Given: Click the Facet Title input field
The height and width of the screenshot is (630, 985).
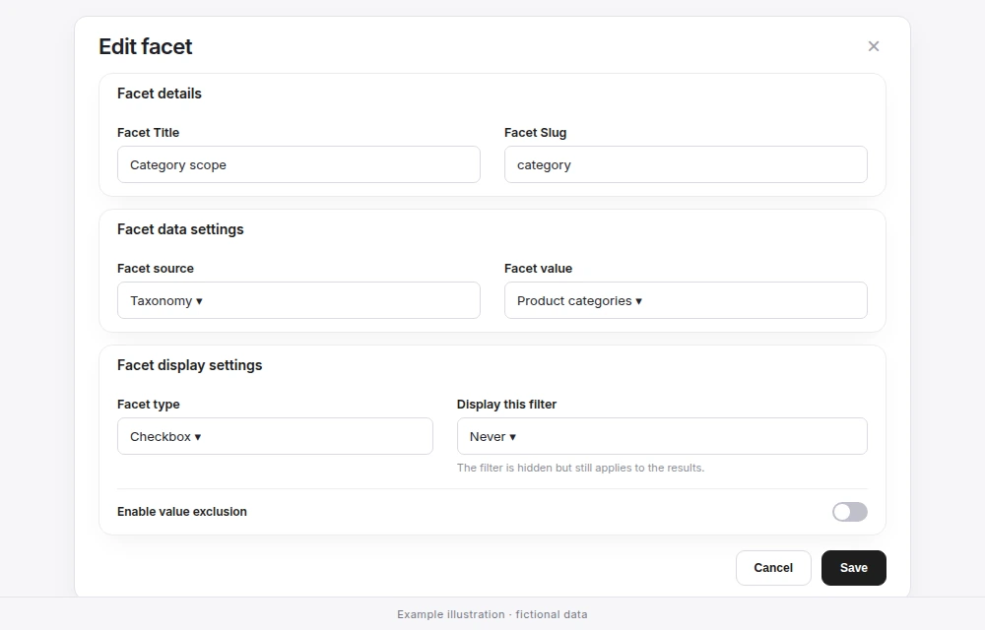Looking at the screenshot, I should (298, 164).
